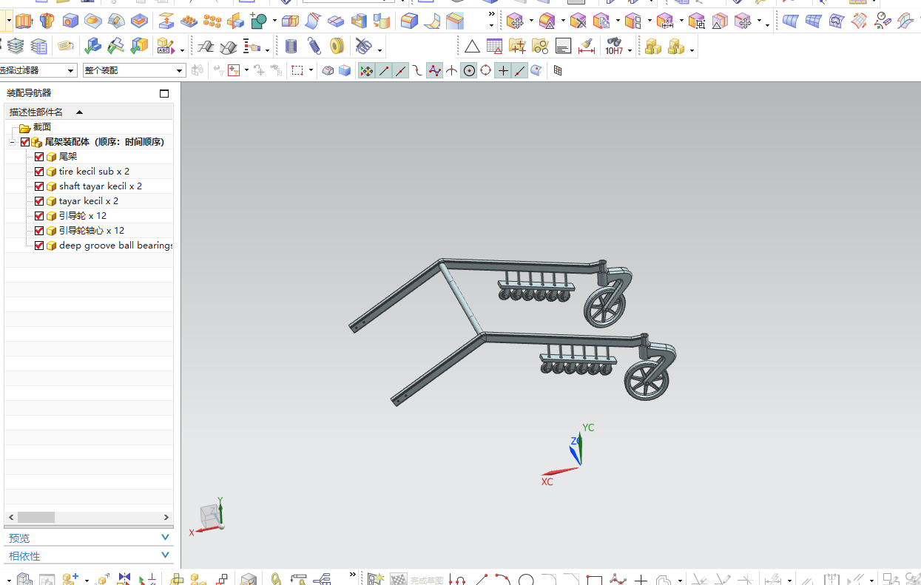Open the dropdown arrow beside 10H7 icon
The image size is (921, 585).
[630, 50]
